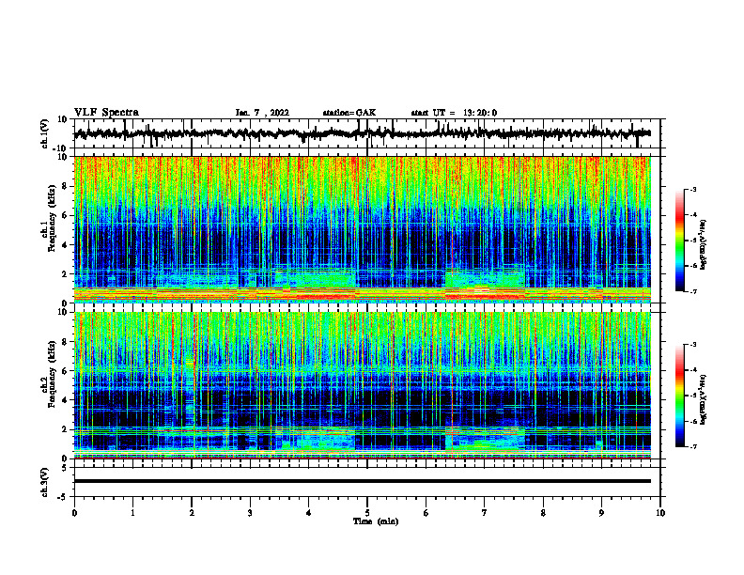Viewport: 744px width, 575px height.
Task: Click time axis tick label "5"
Action: (x=367, y=513)
